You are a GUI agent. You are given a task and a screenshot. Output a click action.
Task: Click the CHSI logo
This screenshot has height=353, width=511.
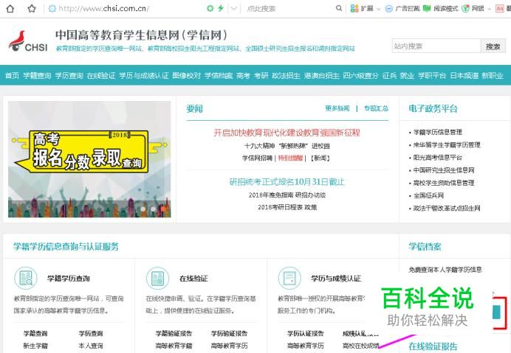pyautogui.click(x=28, y=41)
